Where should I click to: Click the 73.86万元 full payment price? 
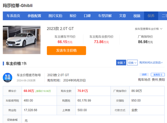(x=102, y=42)
